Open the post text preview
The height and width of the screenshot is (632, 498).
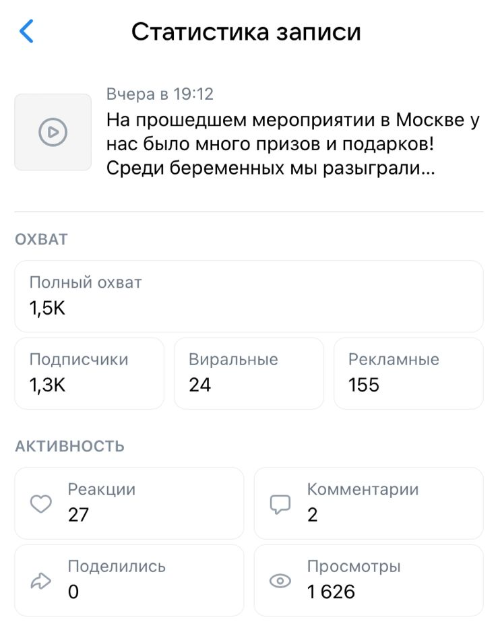[x=292, y=144]
